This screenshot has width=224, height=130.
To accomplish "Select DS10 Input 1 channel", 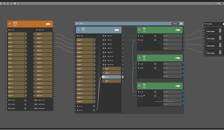I will tap(111, 69).
